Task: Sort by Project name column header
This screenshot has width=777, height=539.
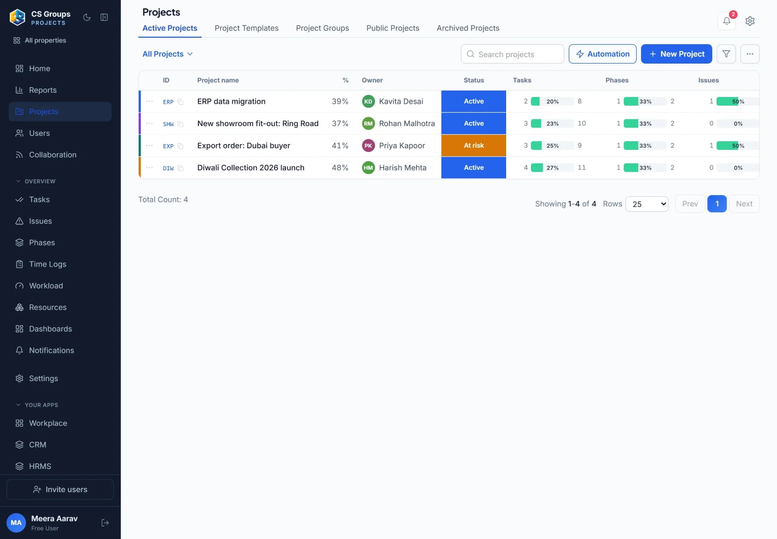Action: pos(218,80)
